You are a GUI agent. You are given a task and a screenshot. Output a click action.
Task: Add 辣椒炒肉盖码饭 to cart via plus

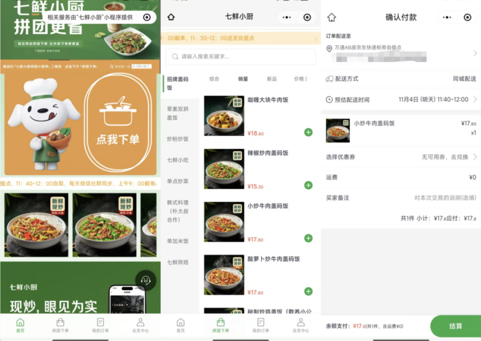pos(308,185)
